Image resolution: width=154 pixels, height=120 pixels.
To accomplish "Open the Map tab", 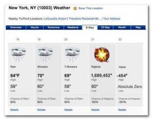I will [138, 28].
